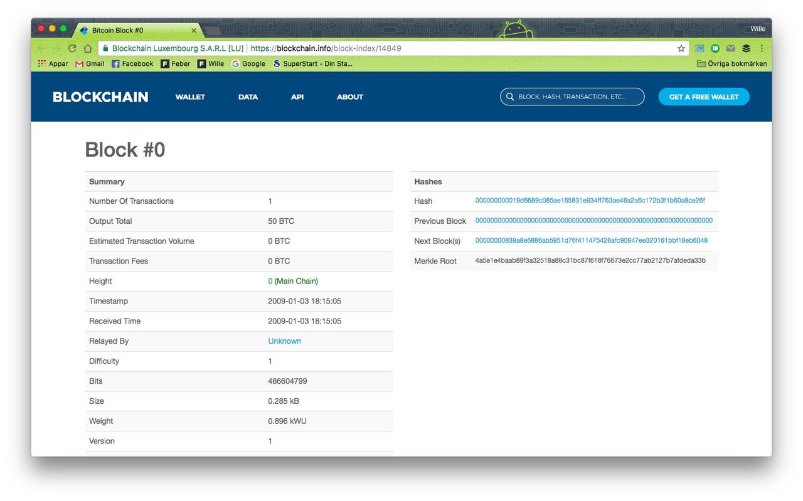Open the WALLET menu item
Screen dimensions: 803x501
(190, 97)
